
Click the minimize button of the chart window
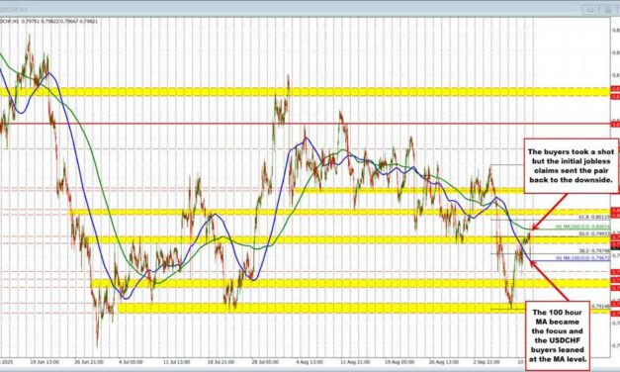[x=589, y=10]
